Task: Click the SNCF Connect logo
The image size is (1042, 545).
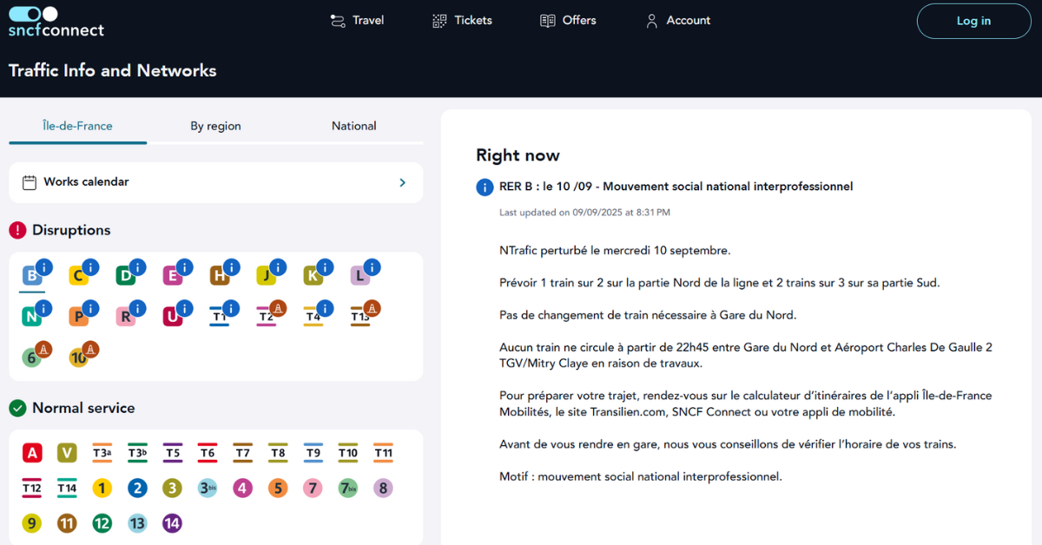Action: point(56,23)
